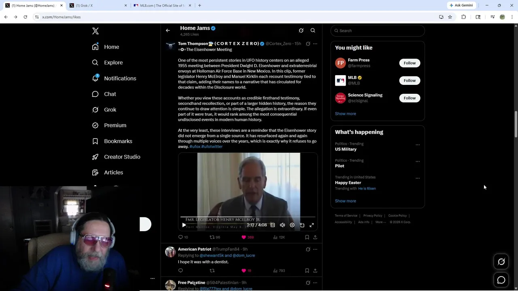The image size is (518, 291).
Task: Toggle picture-in-picture for the video
Action: click(302, 225)
